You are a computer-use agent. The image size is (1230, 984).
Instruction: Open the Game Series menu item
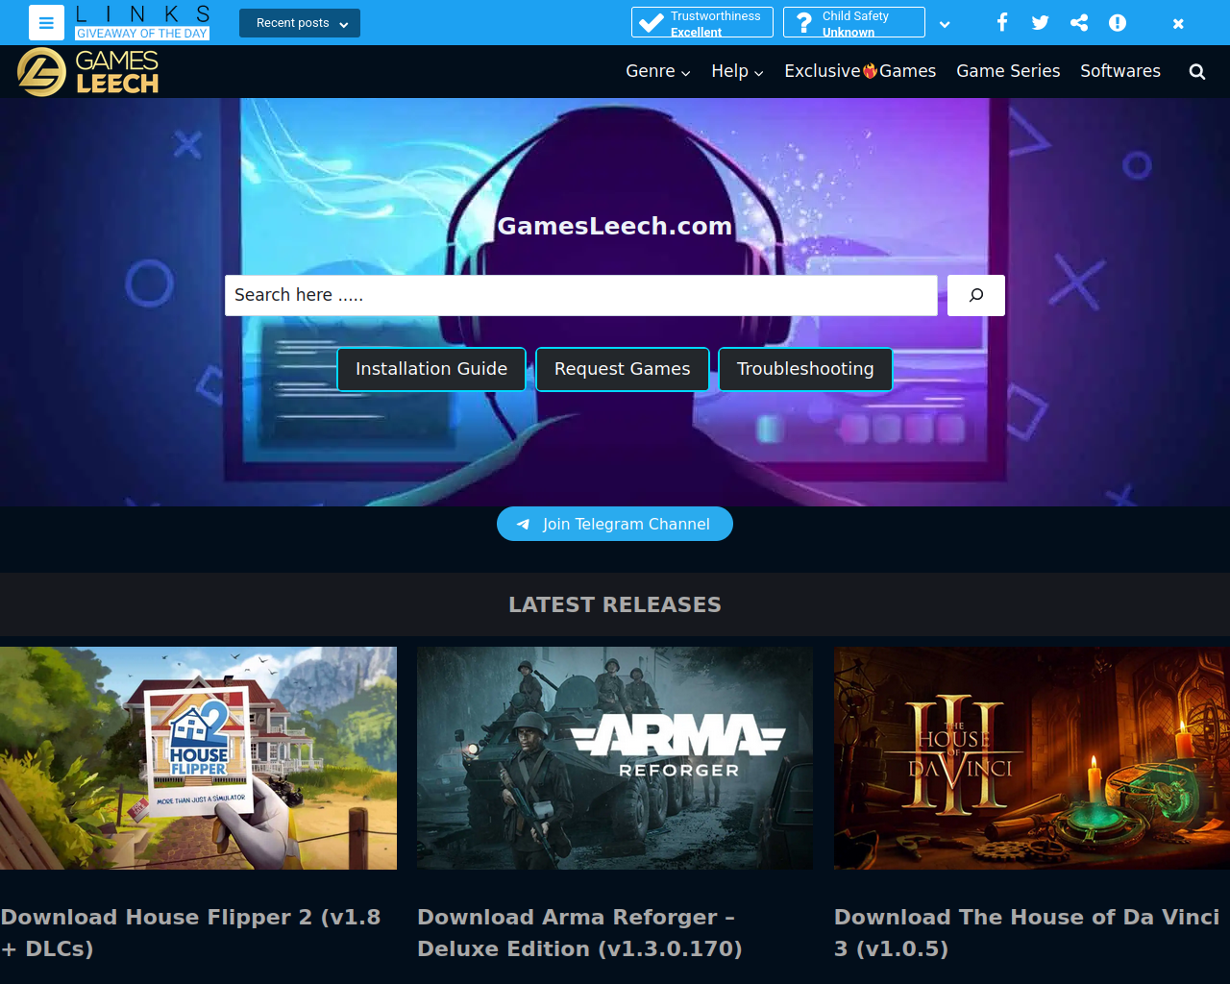click(1008, 71)
